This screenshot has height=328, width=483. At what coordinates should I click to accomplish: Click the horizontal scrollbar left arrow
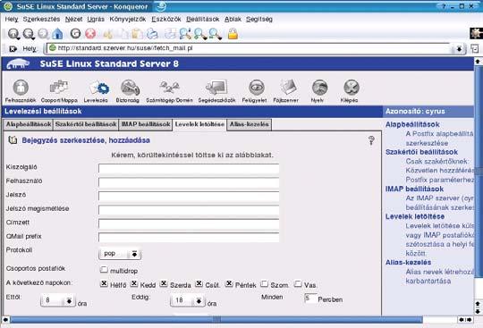[x=5, y=320]
